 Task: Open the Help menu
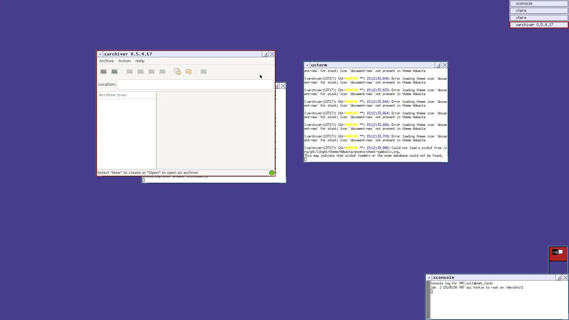click(x=140, y=61)
